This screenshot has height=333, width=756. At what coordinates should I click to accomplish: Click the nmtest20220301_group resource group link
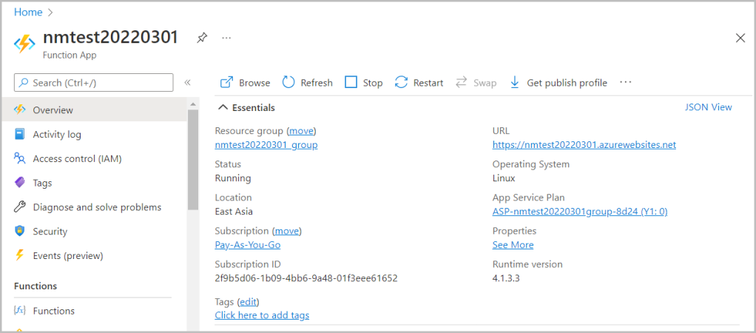coord(266,145)
